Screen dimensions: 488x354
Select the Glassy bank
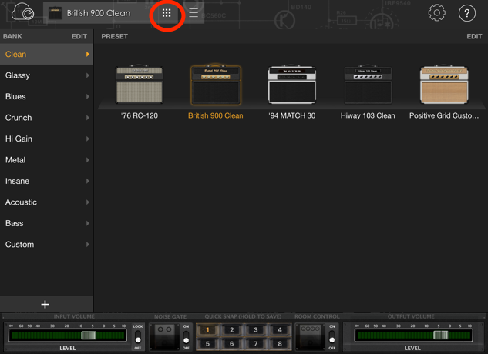(46, 75)
